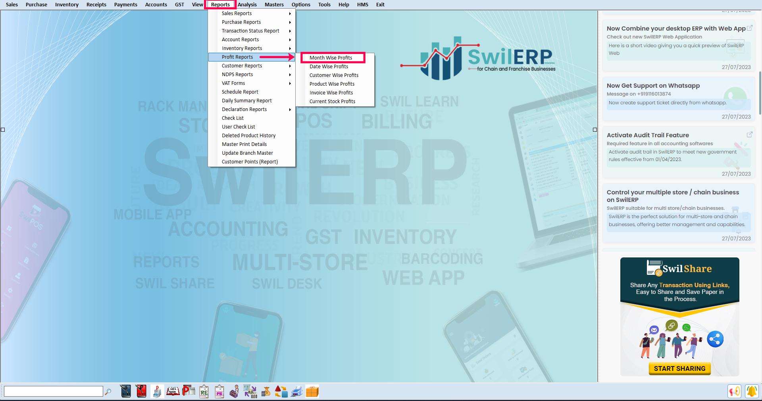Click the bank transfer arrows icon
Screen dimensions: 762x401
(x=250, y=391)
